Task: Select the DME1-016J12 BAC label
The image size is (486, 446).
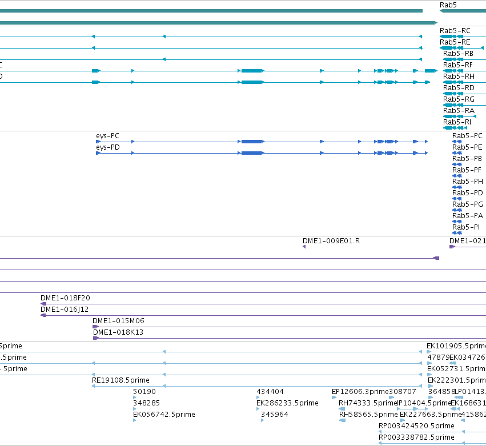Action: pyautogui.click(x=65, y=310)
